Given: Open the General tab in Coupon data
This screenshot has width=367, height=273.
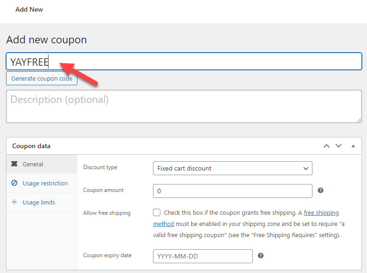Looking at the screenshot, I should coord(42,164).
